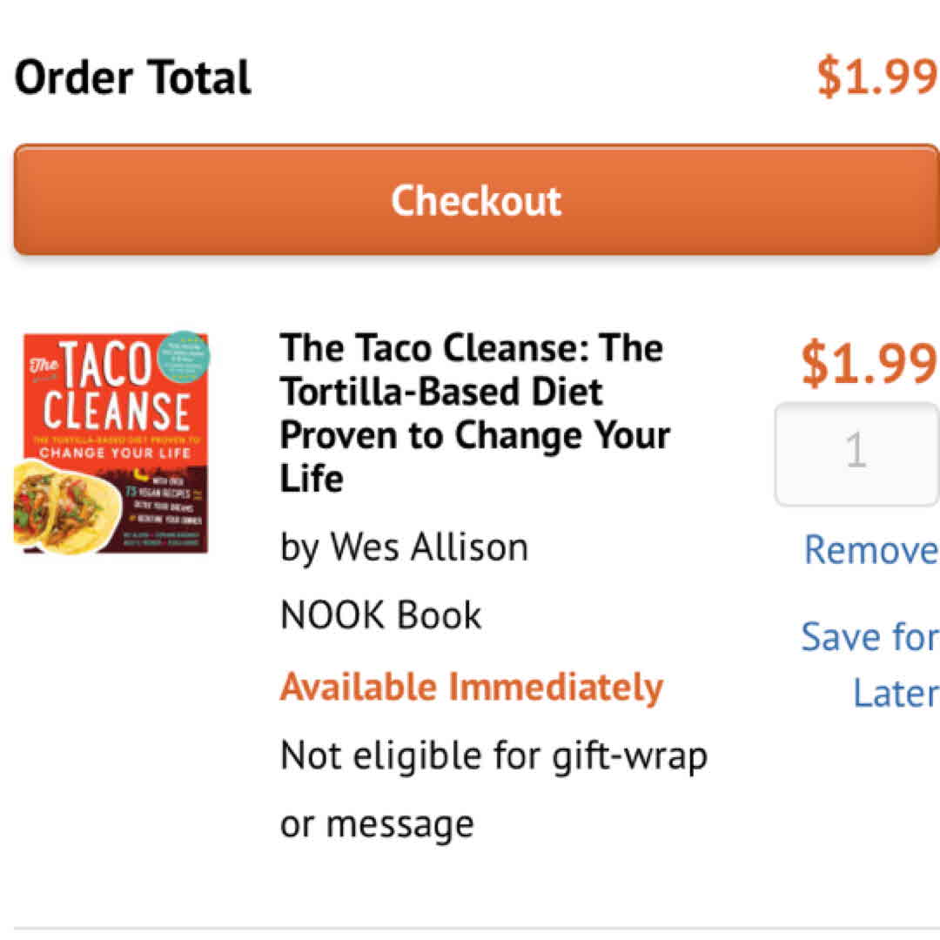Viewport: 940px width, 940px height.
Task: Click the Order Total label
Action: coord(133,77)
